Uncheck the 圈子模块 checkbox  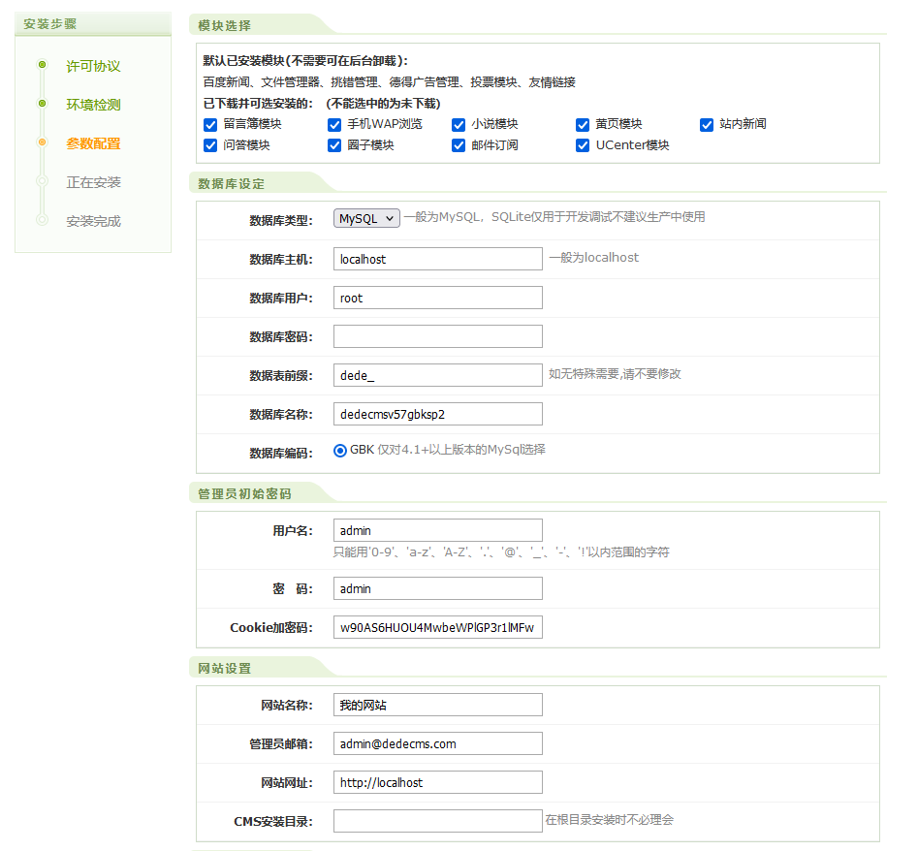[x=333, y=145]
